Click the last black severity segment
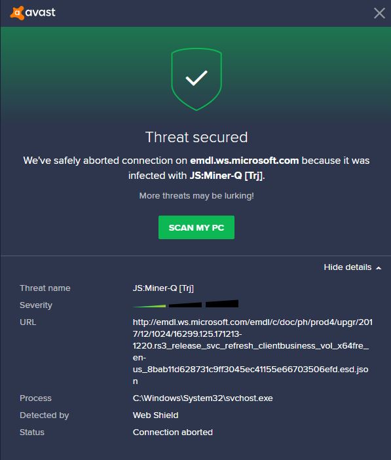 point(222,303)
